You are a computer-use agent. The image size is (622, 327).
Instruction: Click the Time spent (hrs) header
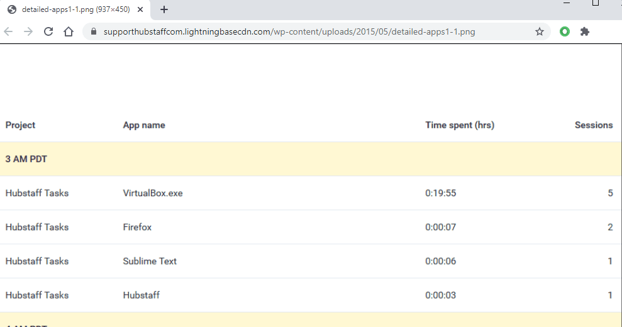click(x=460, y=125)
